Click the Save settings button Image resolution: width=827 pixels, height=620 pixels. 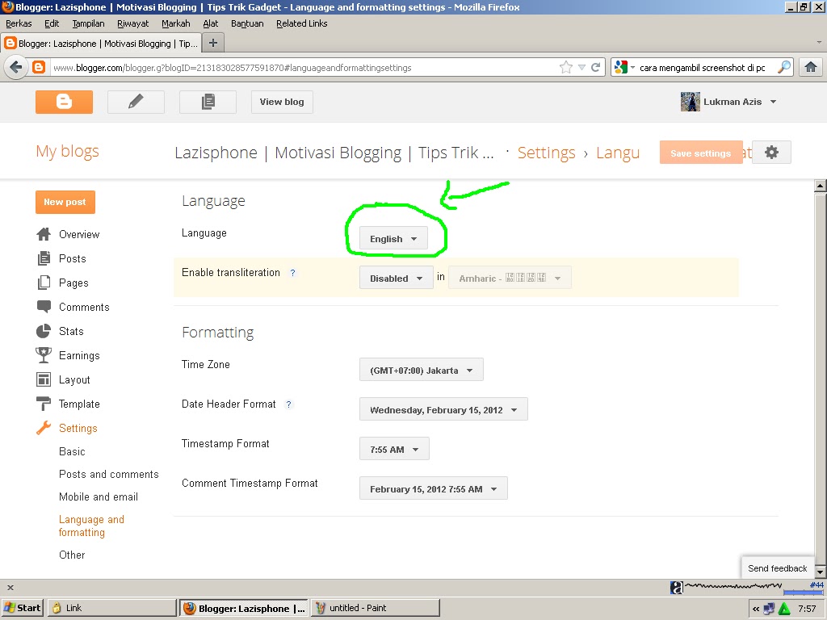[700, 153]
